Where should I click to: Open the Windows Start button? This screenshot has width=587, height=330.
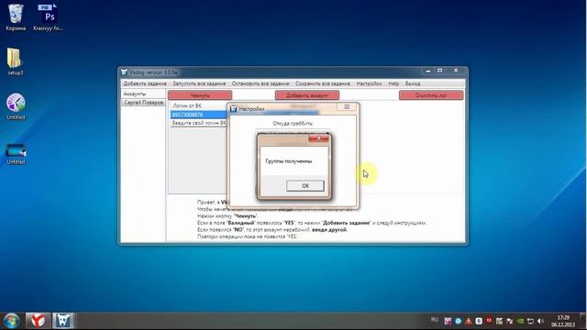click(x=11, y=321)
